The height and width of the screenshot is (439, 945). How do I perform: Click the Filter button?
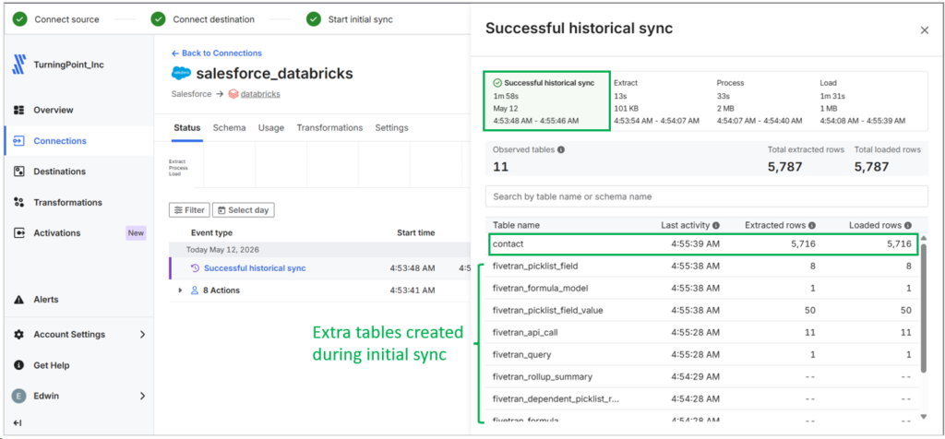(x=189, y=210)
